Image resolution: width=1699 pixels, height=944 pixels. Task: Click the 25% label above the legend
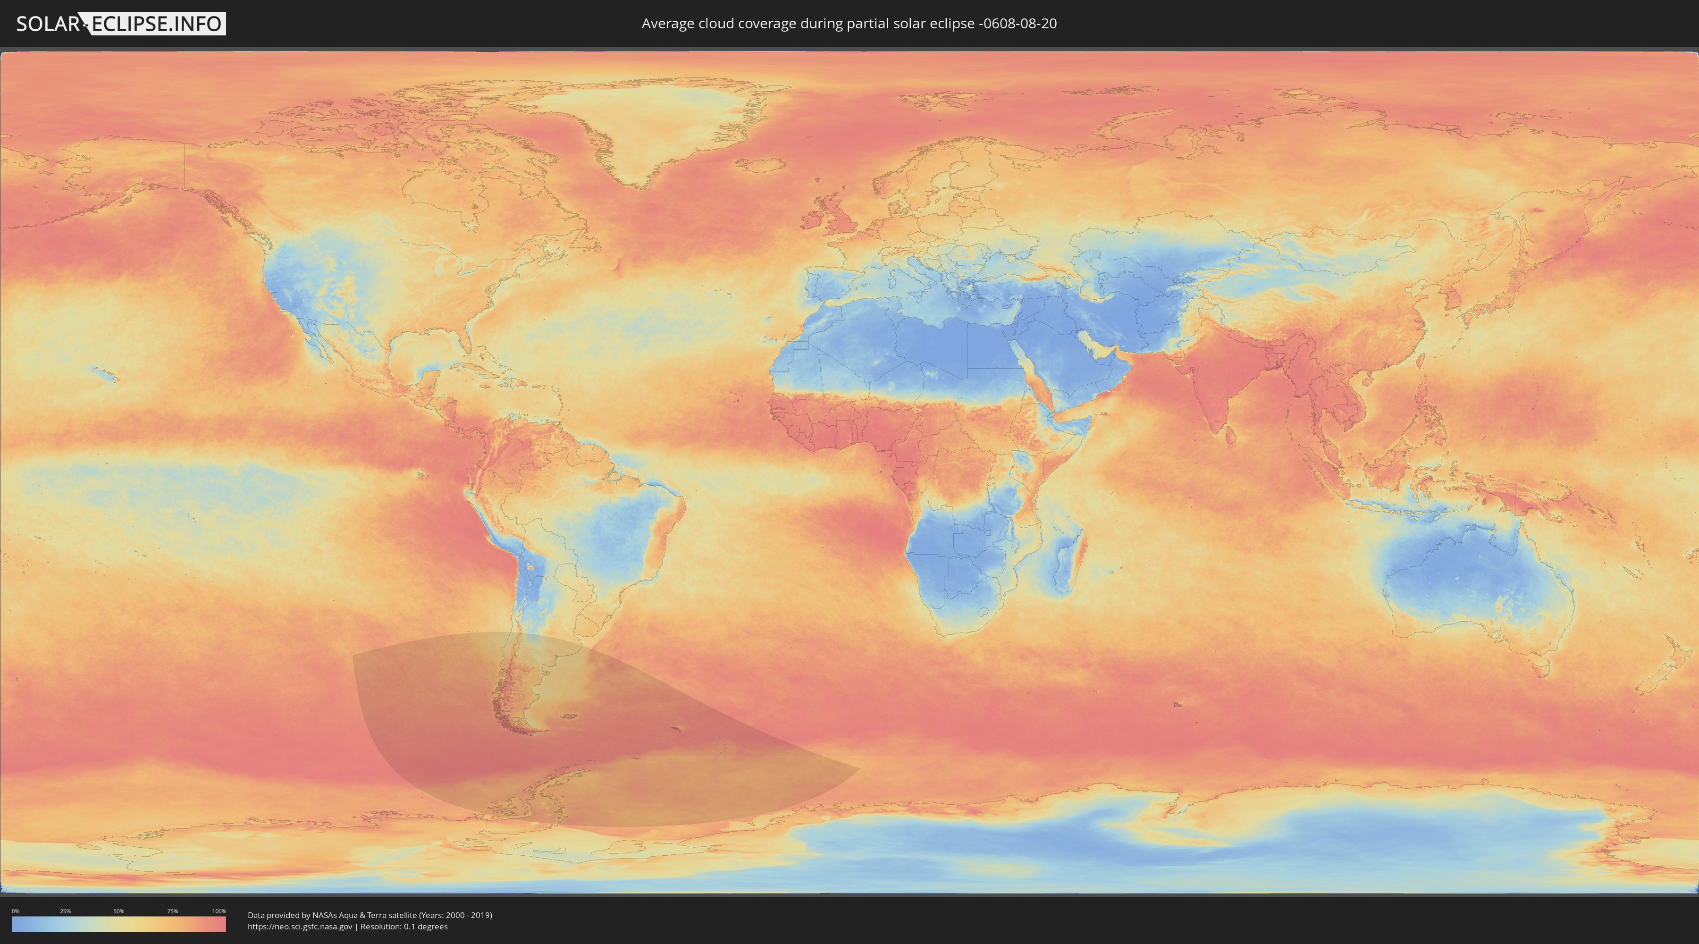pos(65,911)
